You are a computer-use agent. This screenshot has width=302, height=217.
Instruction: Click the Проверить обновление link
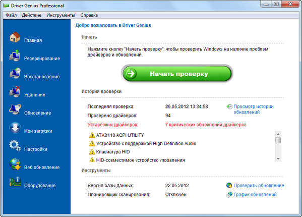click(259, 185)
